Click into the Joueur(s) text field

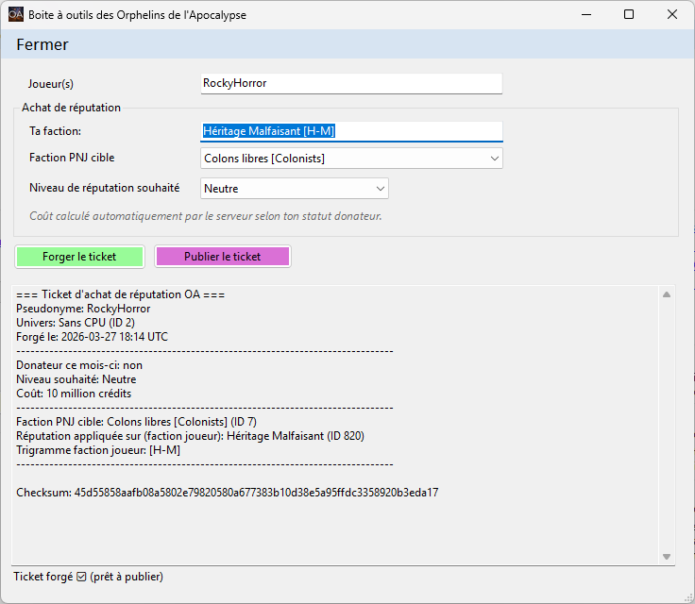(x=351, y=83)
